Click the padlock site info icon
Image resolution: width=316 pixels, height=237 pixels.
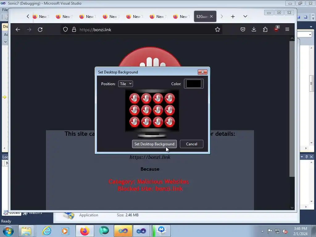click(74, 29)
